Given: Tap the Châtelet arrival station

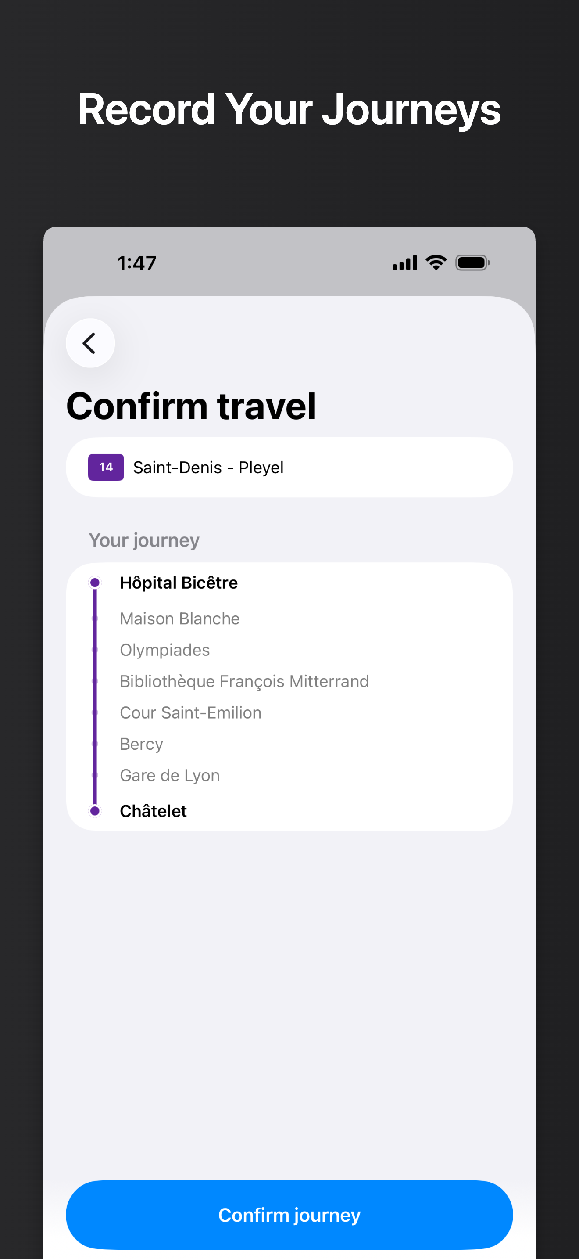Looking at the screenshot, I should point(153,811).
